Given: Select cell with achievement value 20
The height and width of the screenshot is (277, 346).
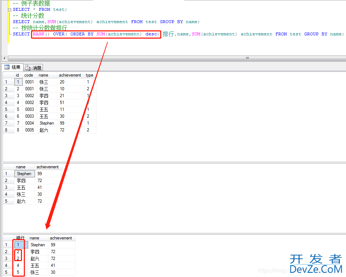Looking at the screenshot, I should pos(71,82).
